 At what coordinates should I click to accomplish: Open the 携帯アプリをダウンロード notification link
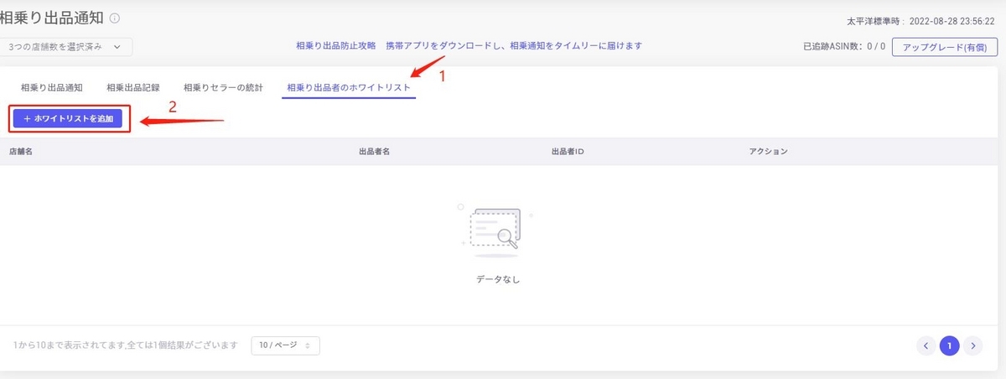[514, 46]
